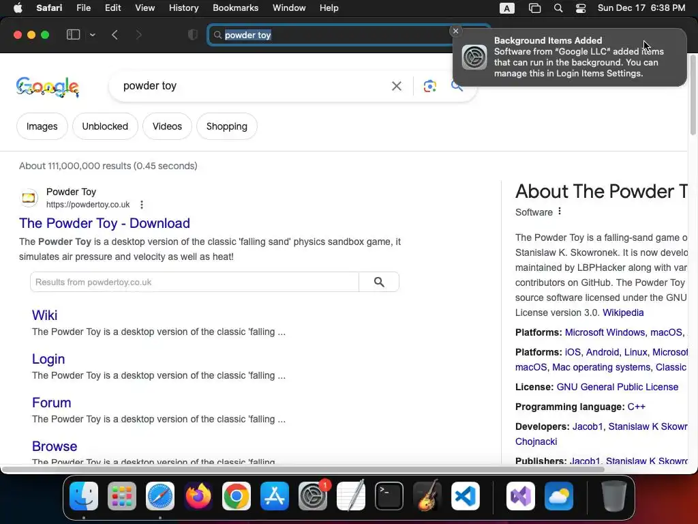Search by image with Google Lens
This screenshot has height=524, width=698.
[x=429, y=86]
